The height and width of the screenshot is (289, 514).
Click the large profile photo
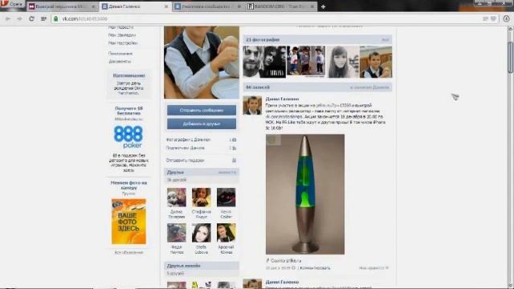(x=202, y=63)
